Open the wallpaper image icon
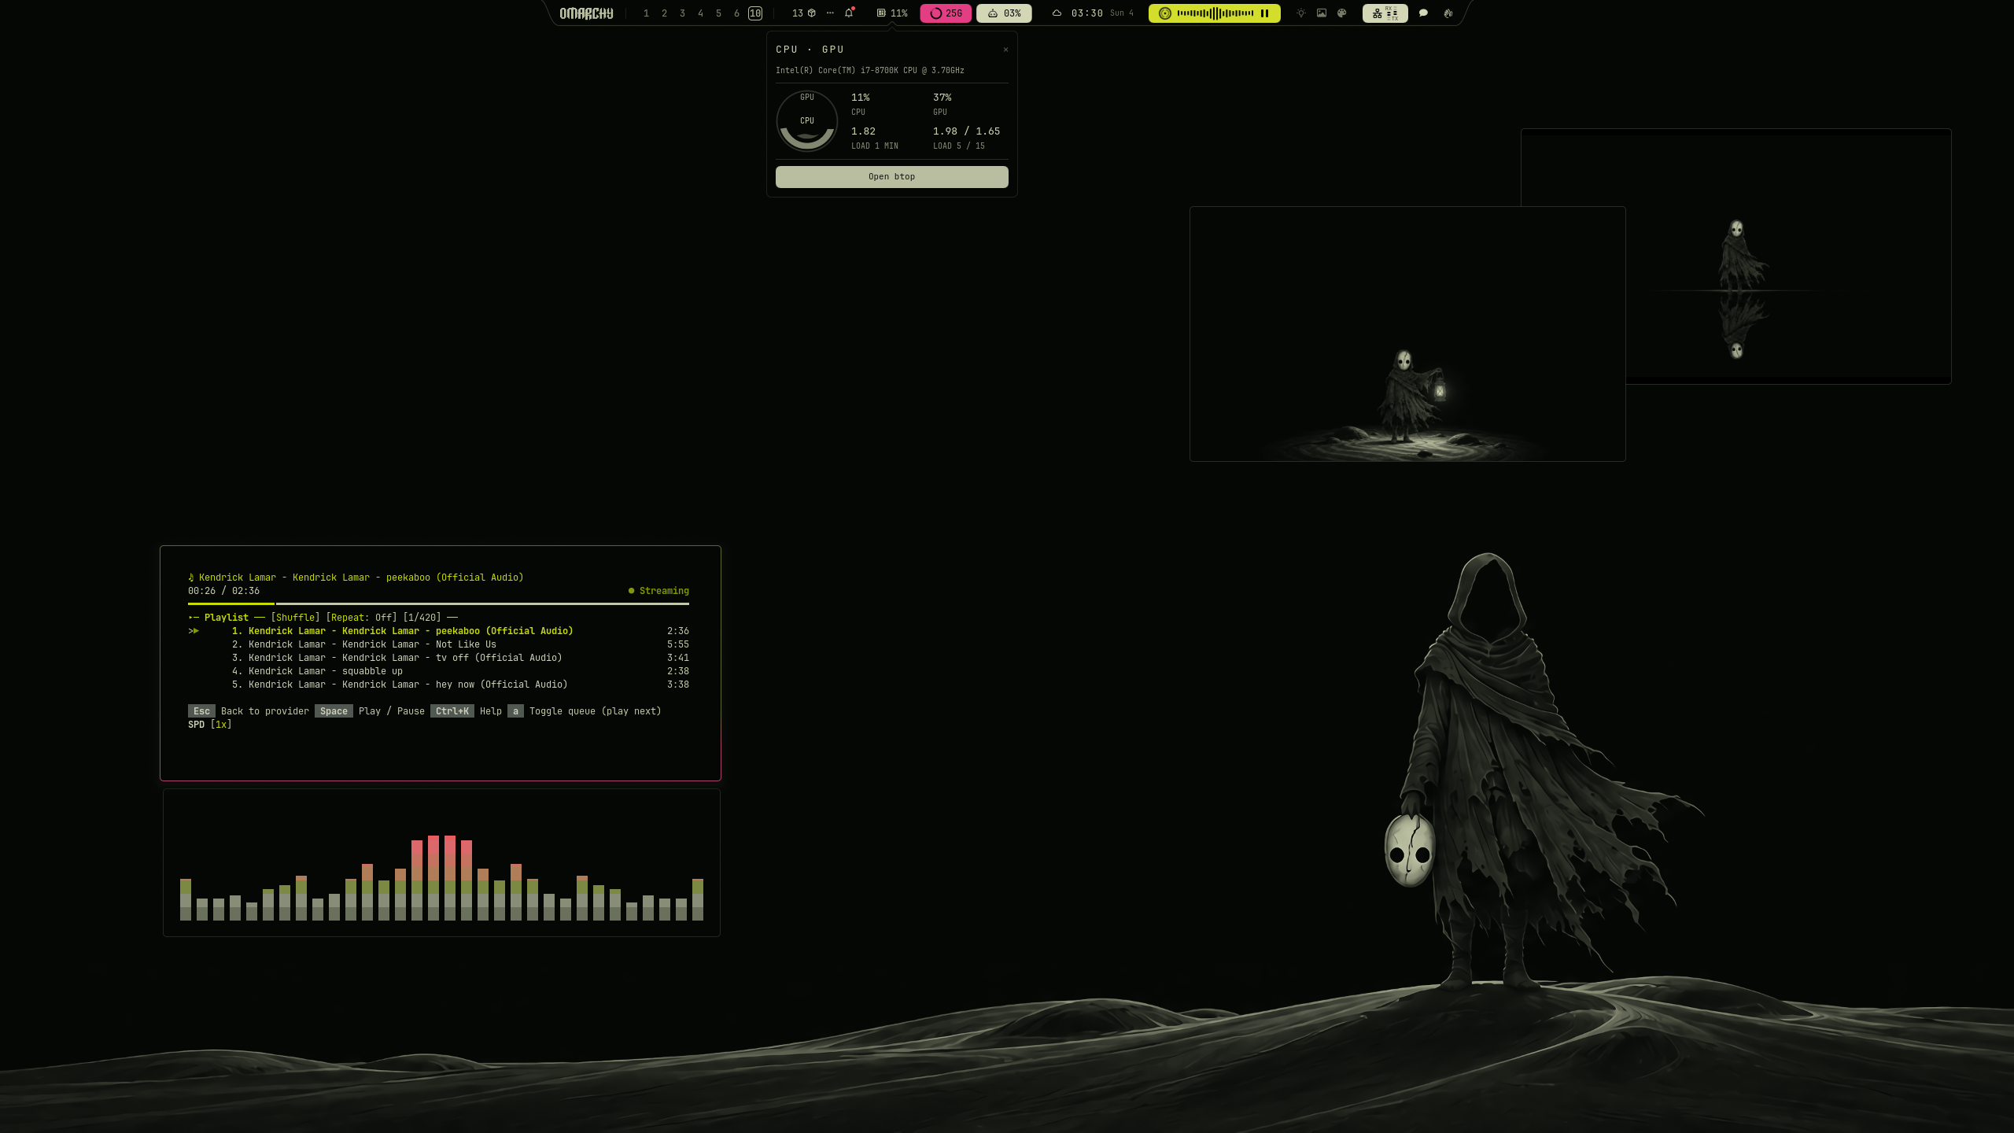 coord(1322,13)
